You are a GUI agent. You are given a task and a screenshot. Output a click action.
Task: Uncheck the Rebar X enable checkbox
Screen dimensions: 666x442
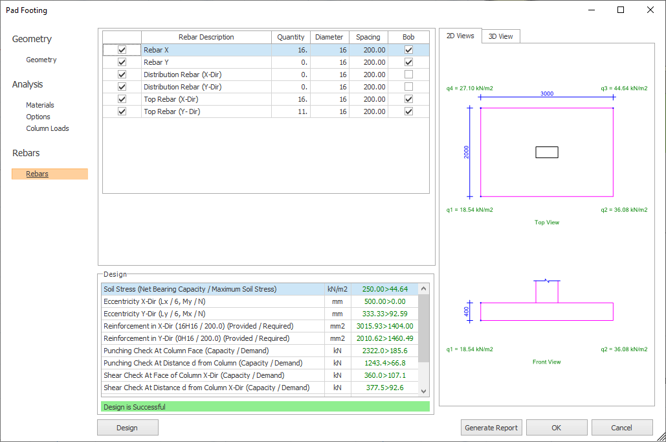[122, 50]
